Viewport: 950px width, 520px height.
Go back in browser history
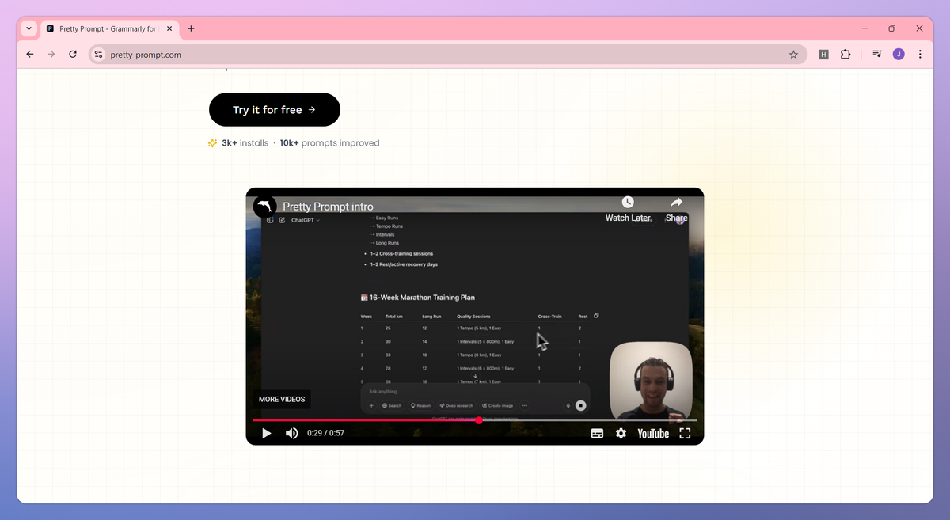pyautogui.click(x=30, y=55)
